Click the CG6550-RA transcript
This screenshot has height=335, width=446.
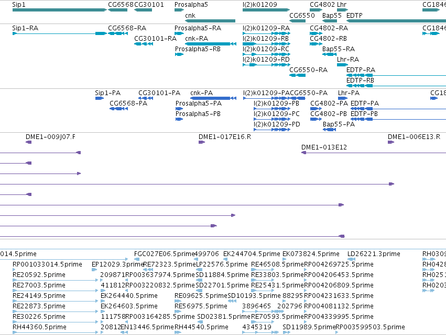click(298, 75)
